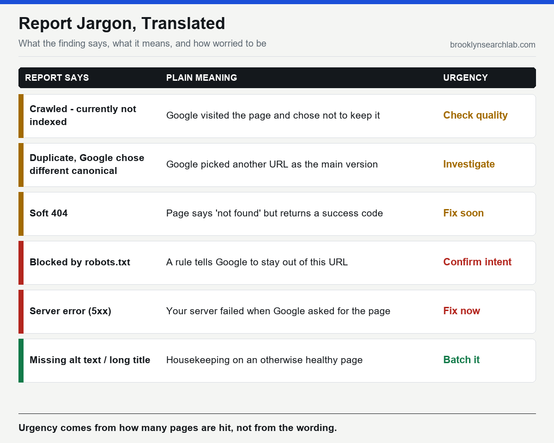The image size is (554, 443).
Task: Click the 'Fix soon' urgency label
Action: coord(464,213)
